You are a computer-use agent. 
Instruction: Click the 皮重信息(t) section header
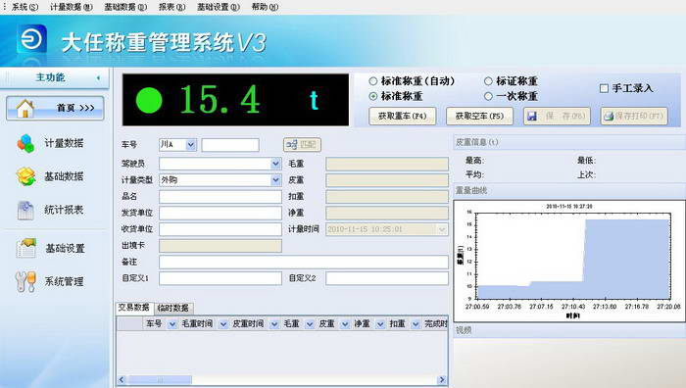568,142
